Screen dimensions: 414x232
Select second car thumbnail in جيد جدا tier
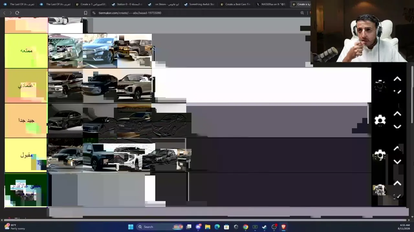point(100,121)
